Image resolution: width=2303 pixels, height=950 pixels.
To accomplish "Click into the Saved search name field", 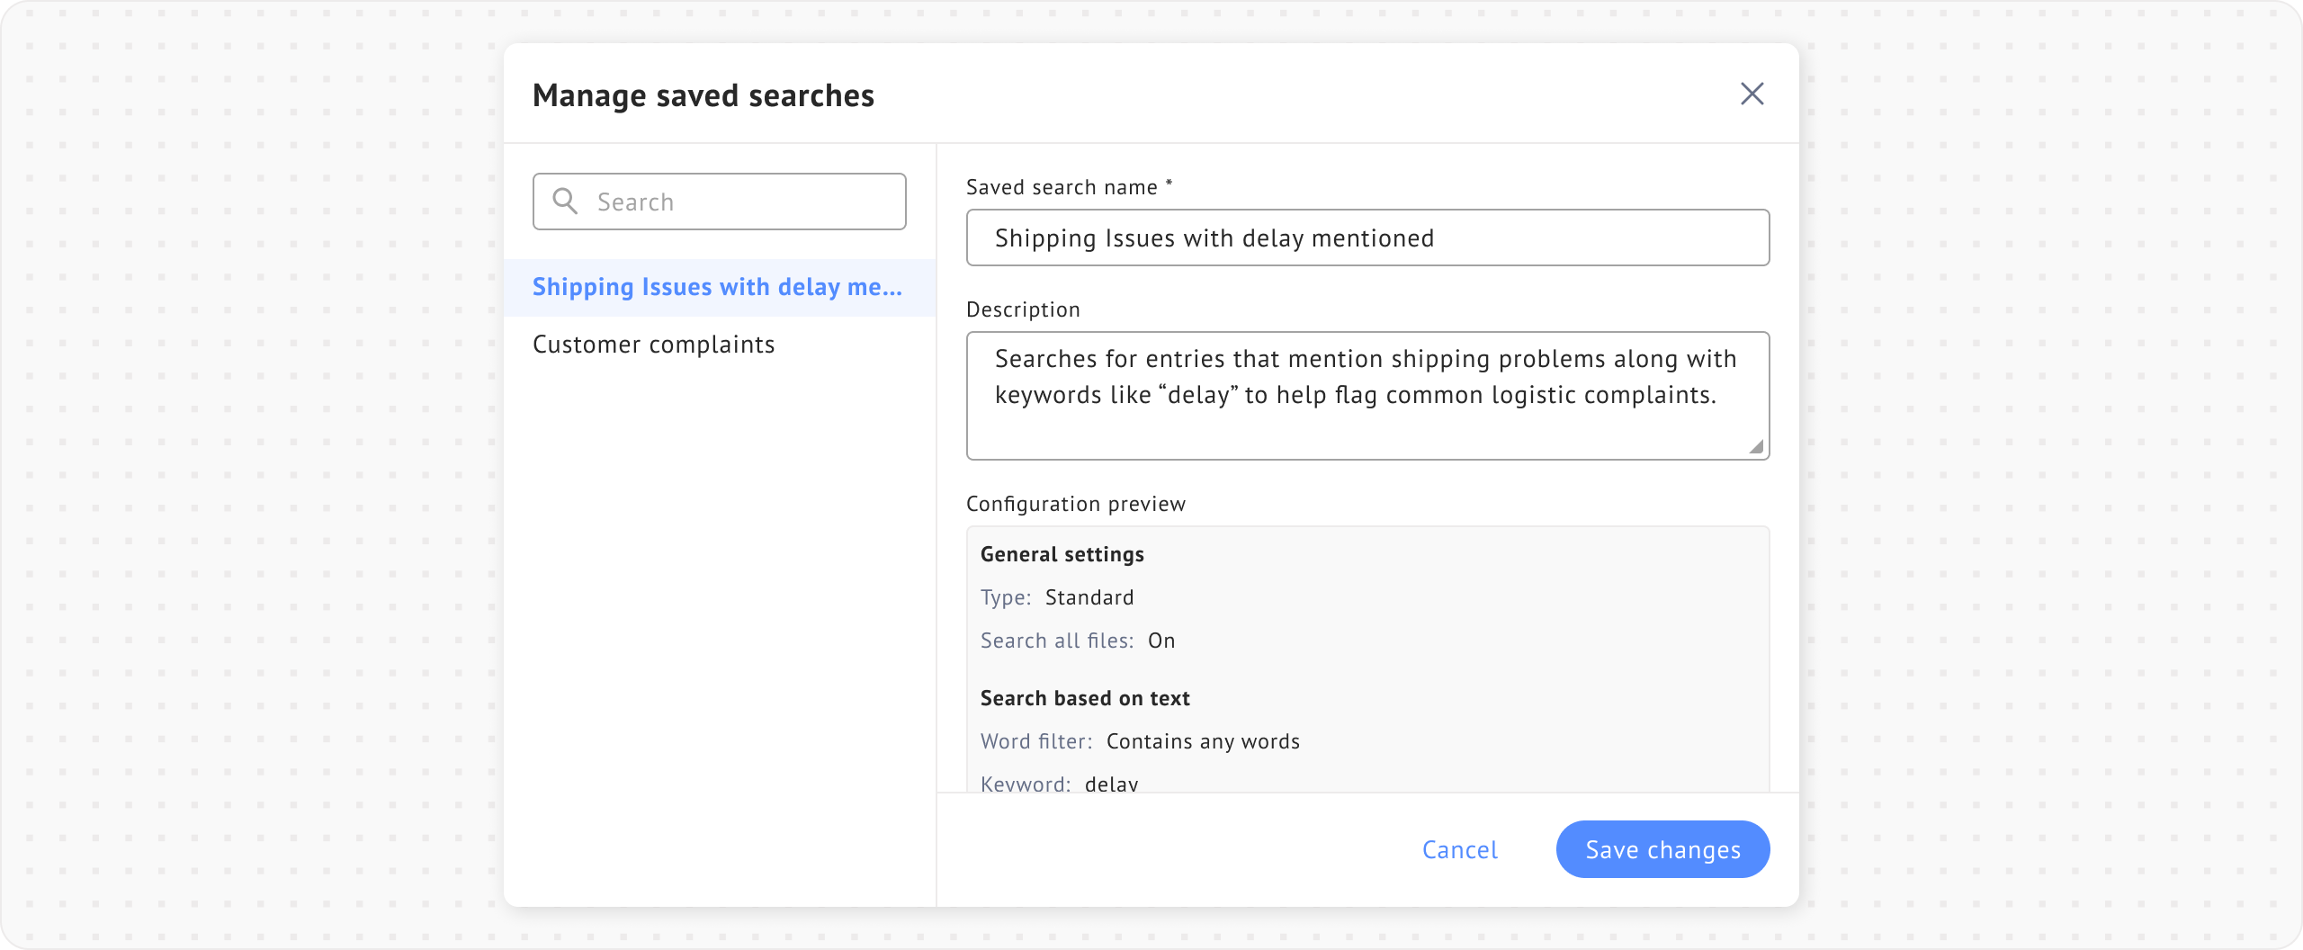I will coord(1367,237).
